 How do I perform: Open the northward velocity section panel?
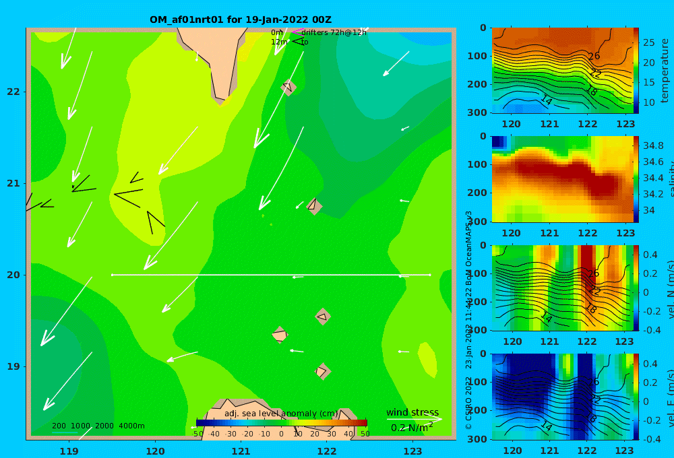pos(562,288)
